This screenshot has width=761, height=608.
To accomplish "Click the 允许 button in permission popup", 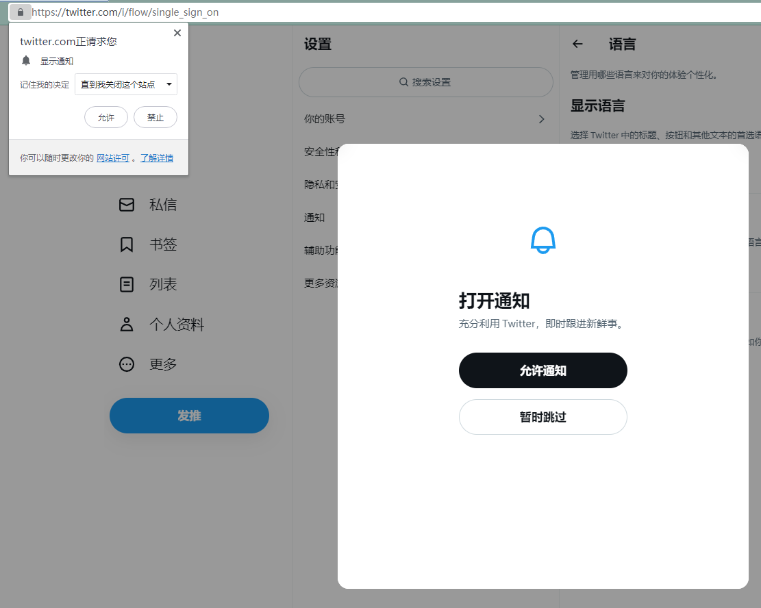I will tap(105, 118).
